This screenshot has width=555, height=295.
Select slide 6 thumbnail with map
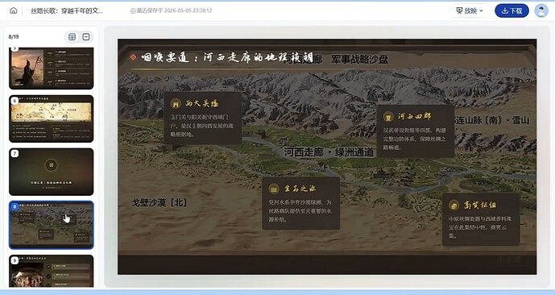52,118
